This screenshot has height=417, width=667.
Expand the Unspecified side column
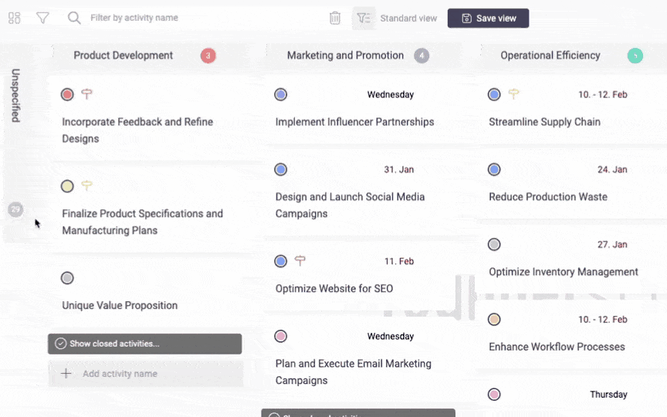point(15,96)
